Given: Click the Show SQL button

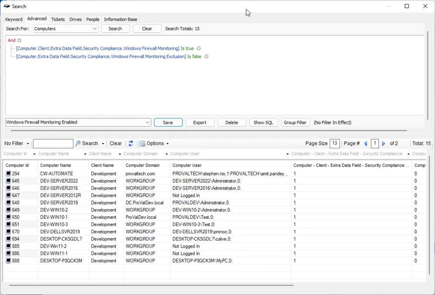Looking at the screenshot, I should tap(264, 122).
